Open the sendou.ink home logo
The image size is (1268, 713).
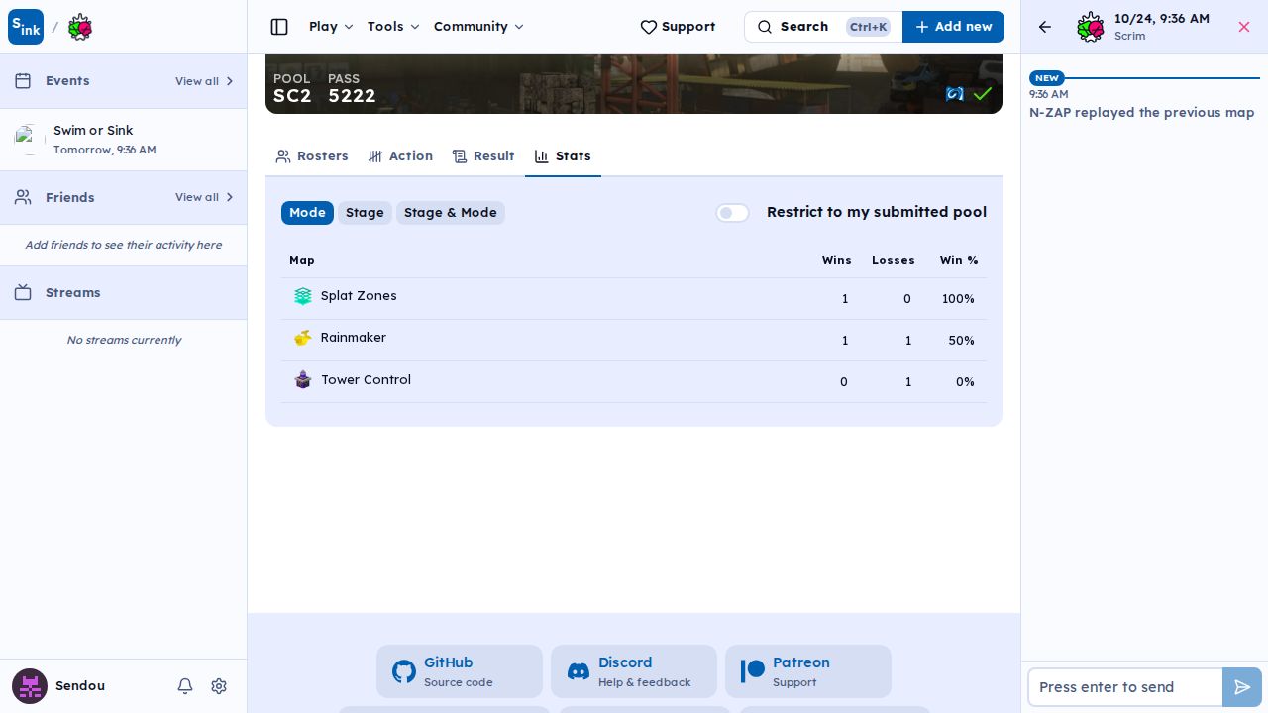click(26, 27)
